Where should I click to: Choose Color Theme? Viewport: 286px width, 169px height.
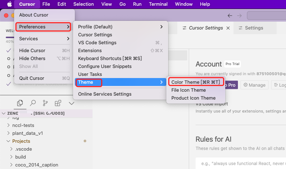[196, 82]
